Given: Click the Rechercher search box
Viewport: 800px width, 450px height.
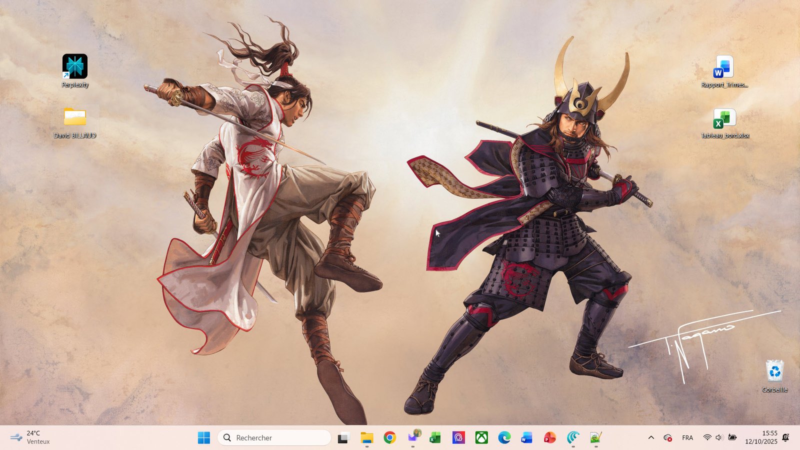Looking at the screenshot, I should pyautogui.click(x=274, y=438).
